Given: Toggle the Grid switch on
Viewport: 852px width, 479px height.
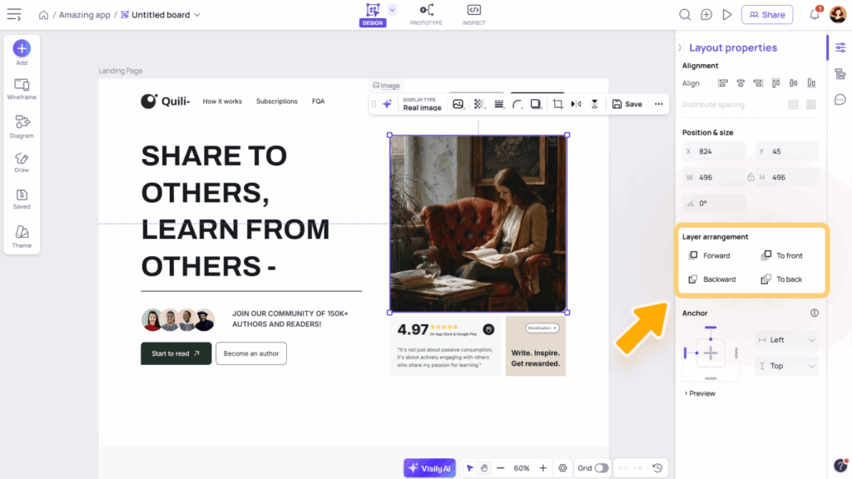Looking at the screenshot, I should 601,468.
